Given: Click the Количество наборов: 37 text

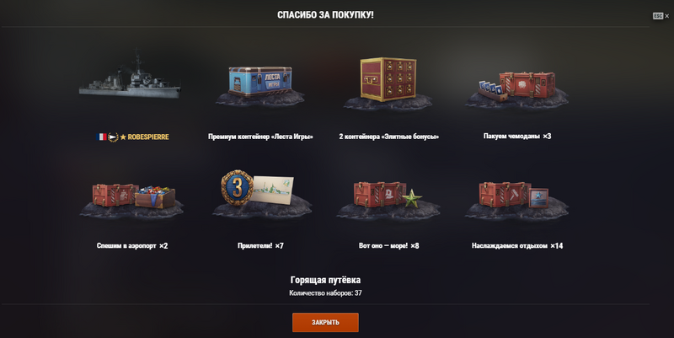Looking at the screenshot, I should pyautogui.click(x=325, y=292).
